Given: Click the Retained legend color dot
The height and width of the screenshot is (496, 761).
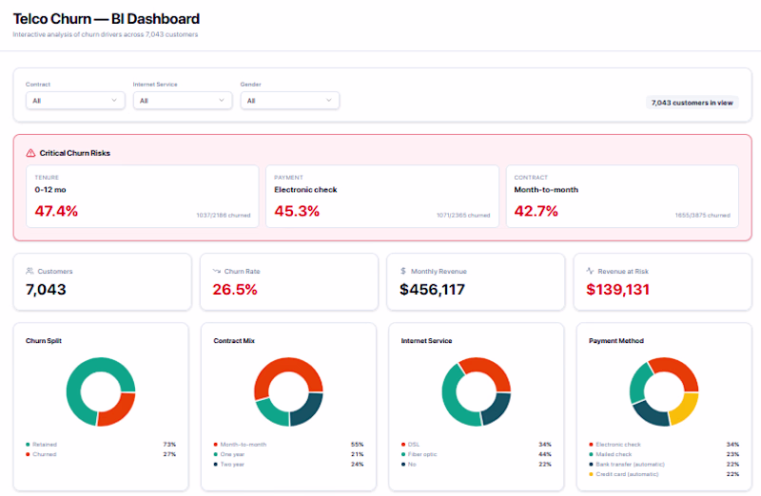Looking at the screenshot, I should tap(28, 445).
